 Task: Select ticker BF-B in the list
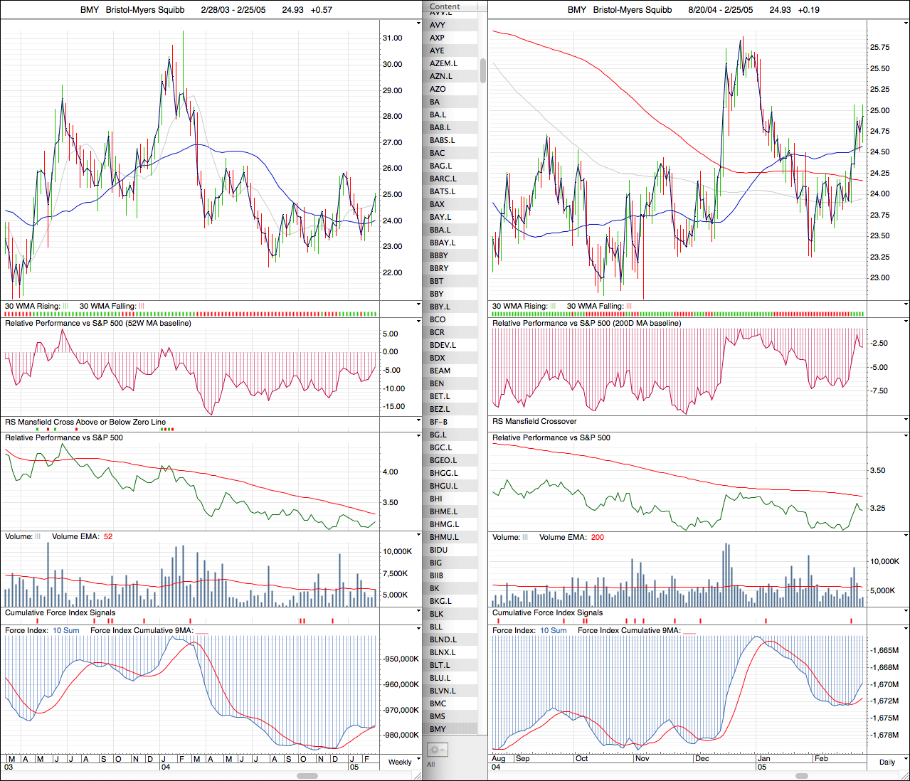click(x=450, y=422)
